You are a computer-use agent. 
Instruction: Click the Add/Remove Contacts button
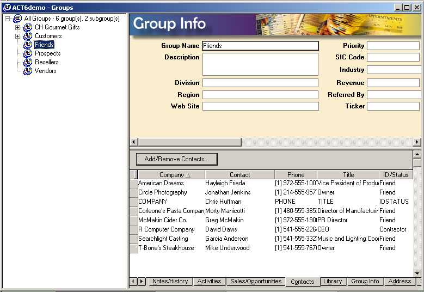click(x=176, y=159)
